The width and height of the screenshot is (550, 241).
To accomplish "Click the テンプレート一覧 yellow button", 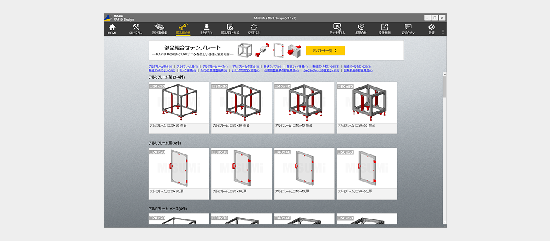I will [x=325, y=50].
